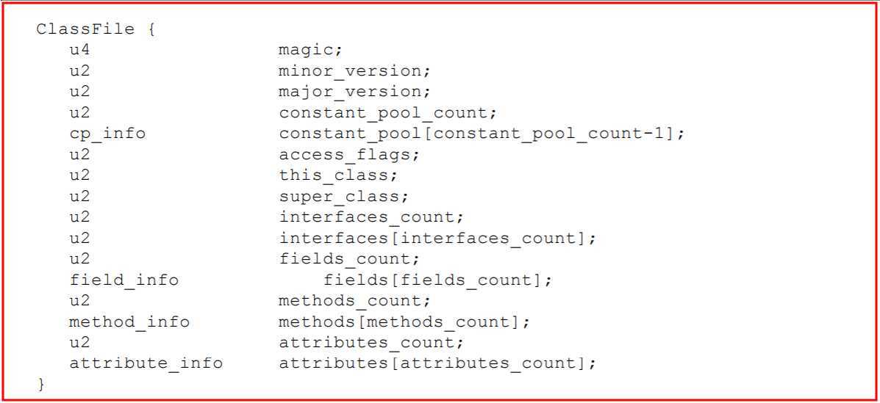Screen dimensions: 880x403
Task: Select the magic field name
Action: [x=310, y=51]
